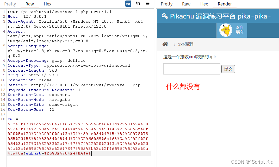
Task: Switch to the Hex tab on the request panel
Action: click(47, 4)
